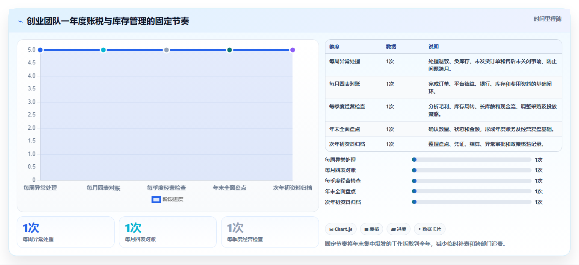Open the 每周异常处理 1次 data card
Image resolution: width=579 pixels, height=265 pixels.
coord(65,232)
